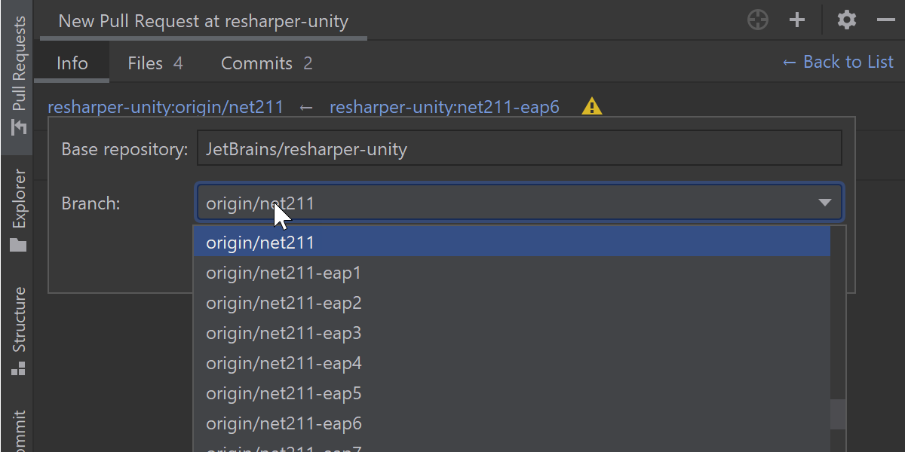Choose origin/net211 from branch list

coord(512,243)
